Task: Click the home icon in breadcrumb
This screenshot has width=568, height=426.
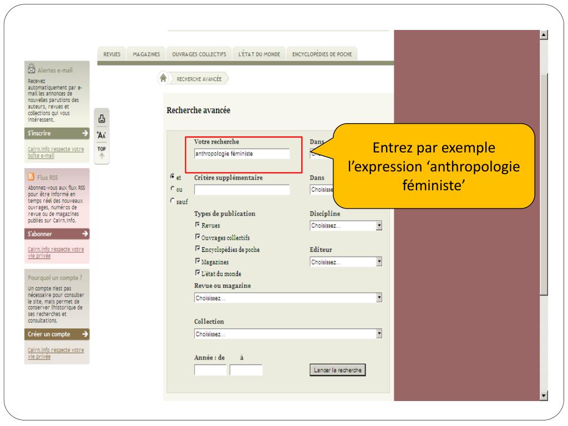Action: point(164,78)
